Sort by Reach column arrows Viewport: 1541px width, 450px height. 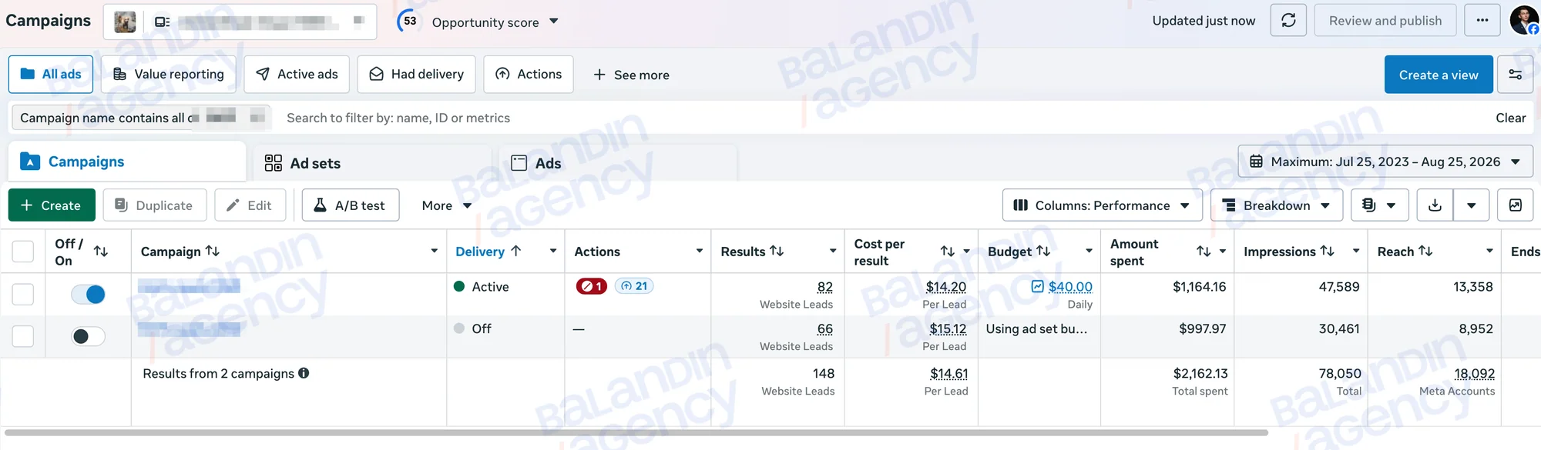[x=1425, y=251]
